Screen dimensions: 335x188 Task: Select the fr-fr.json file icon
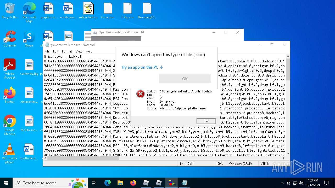127,11
